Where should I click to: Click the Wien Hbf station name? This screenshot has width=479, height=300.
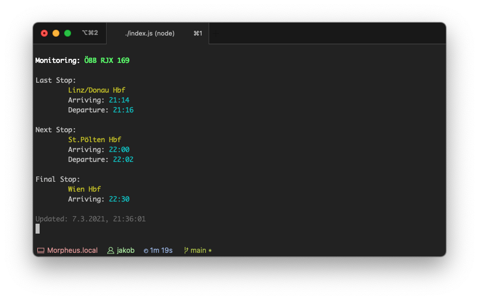(84, 189)
